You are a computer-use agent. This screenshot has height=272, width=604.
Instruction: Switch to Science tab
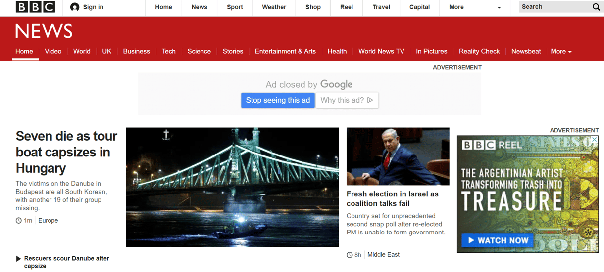pyautogui.click(x=199, y=51)
